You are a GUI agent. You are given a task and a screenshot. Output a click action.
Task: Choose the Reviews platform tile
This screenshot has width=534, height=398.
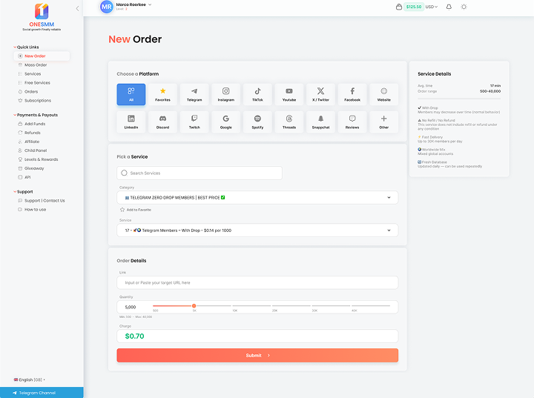pos(352,122)
